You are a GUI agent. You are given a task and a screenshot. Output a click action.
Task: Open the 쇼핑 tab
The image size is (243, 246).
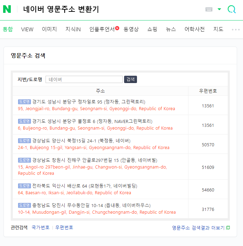pyautogui.click(x=152, y=29)
